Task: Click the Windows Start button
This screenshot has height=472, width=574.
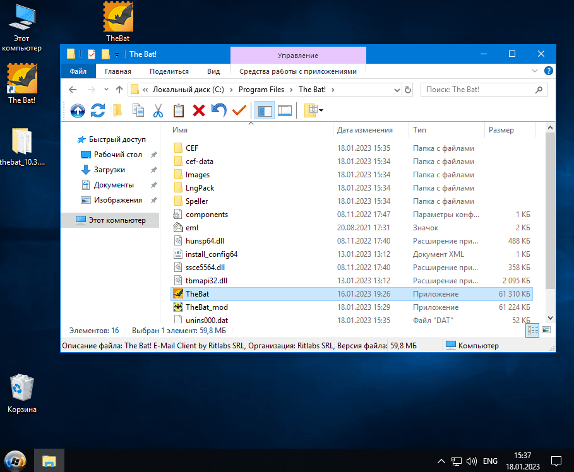Action: (x=15, y=461)
